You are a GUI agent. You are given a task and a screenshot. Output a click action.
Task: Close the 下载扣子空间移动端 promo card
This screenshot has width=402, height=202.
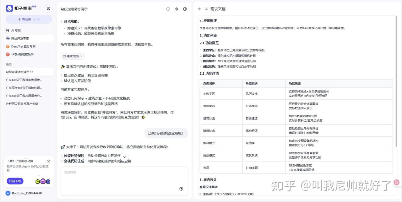click(x=48, y=161)
